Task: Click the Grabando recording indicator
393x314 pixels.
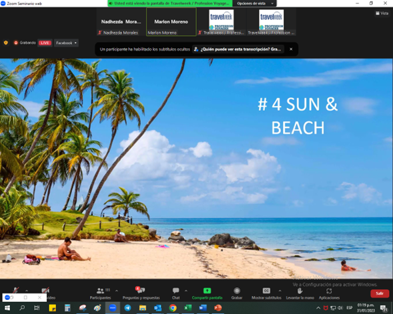Action: (x=25, y=43)
